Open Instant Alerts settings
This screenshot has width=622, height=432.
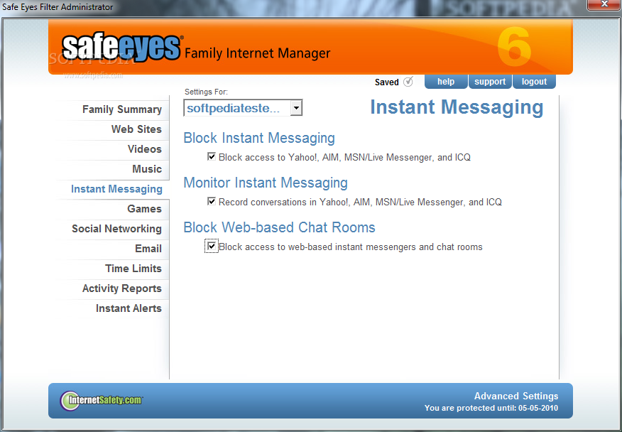[129, 308]
